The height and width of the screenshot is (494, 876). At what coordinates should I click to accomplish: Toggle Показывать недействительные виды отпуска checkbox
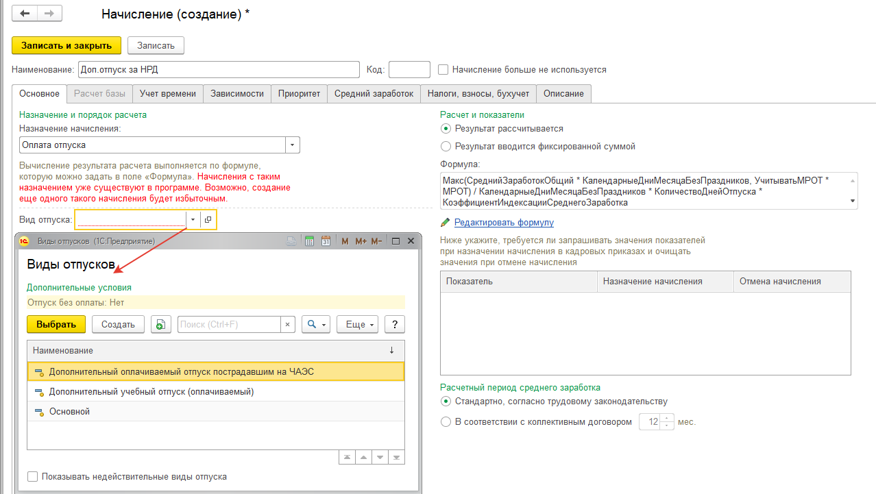click(32, 476)
